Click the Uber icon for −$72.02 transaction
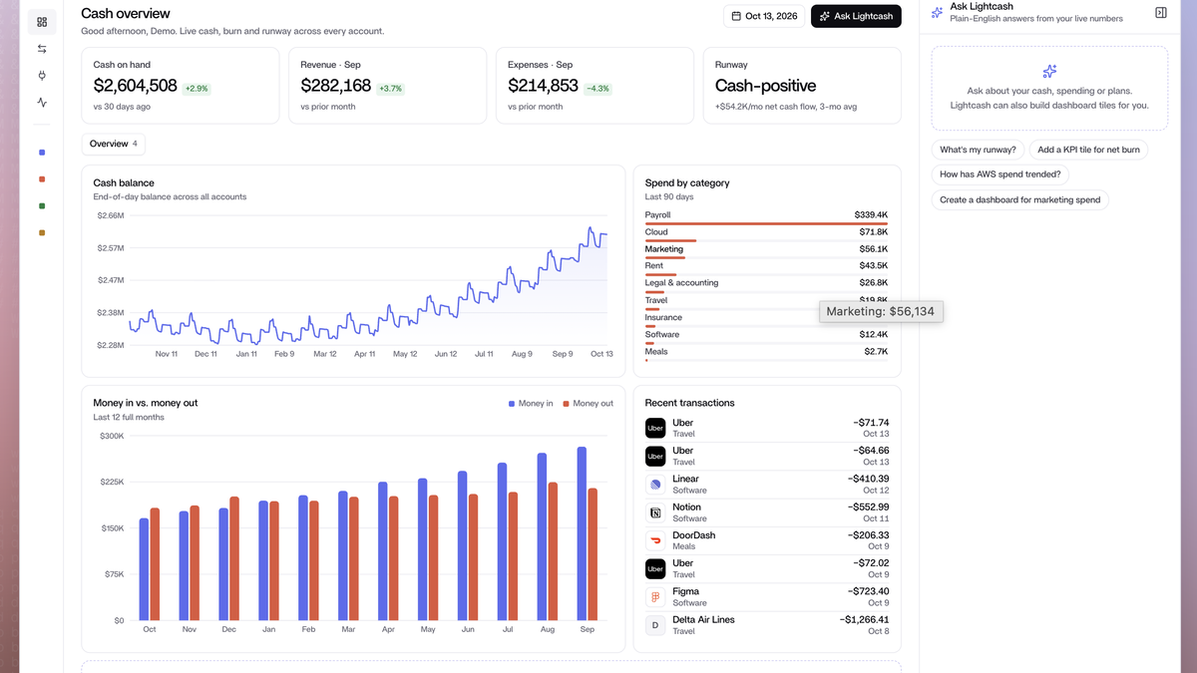Viewport: 1197px width, 673px height. [655, 568]
